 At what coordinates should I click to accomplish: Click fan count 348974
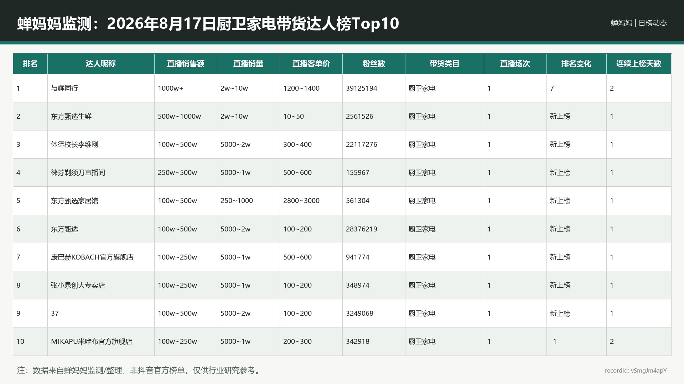358,285
